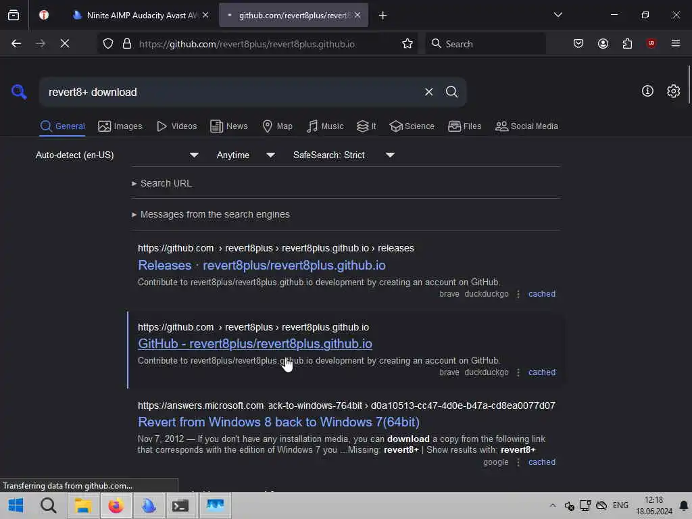Click the Firefox Search box

point(485,44)
